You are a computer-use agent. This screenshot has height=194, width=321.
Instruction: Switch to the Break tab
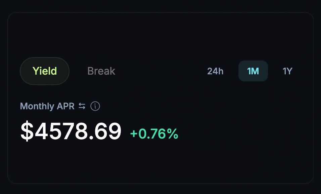pyautogui.click(x=101, y=71)
